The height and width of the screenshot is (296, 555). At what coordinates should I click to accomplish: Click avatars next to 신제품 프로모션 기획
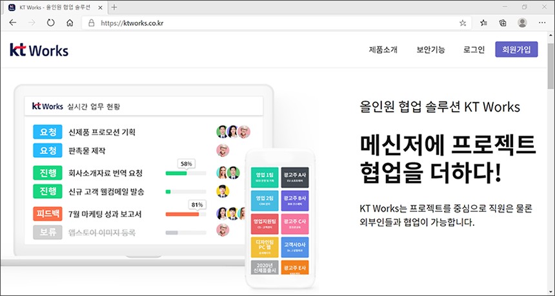point(233,131)
